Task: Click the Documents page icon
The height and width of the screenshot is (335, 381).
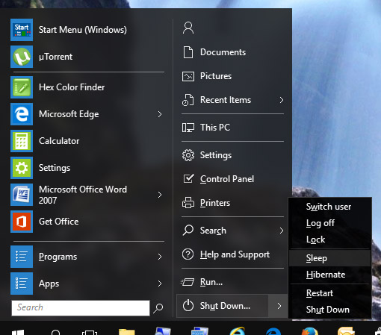Action: point(188,52)
